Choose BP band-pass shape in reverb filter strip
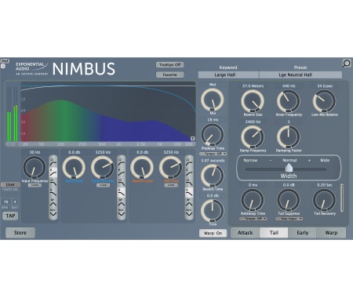353x298 pixels. coord(189,202)
